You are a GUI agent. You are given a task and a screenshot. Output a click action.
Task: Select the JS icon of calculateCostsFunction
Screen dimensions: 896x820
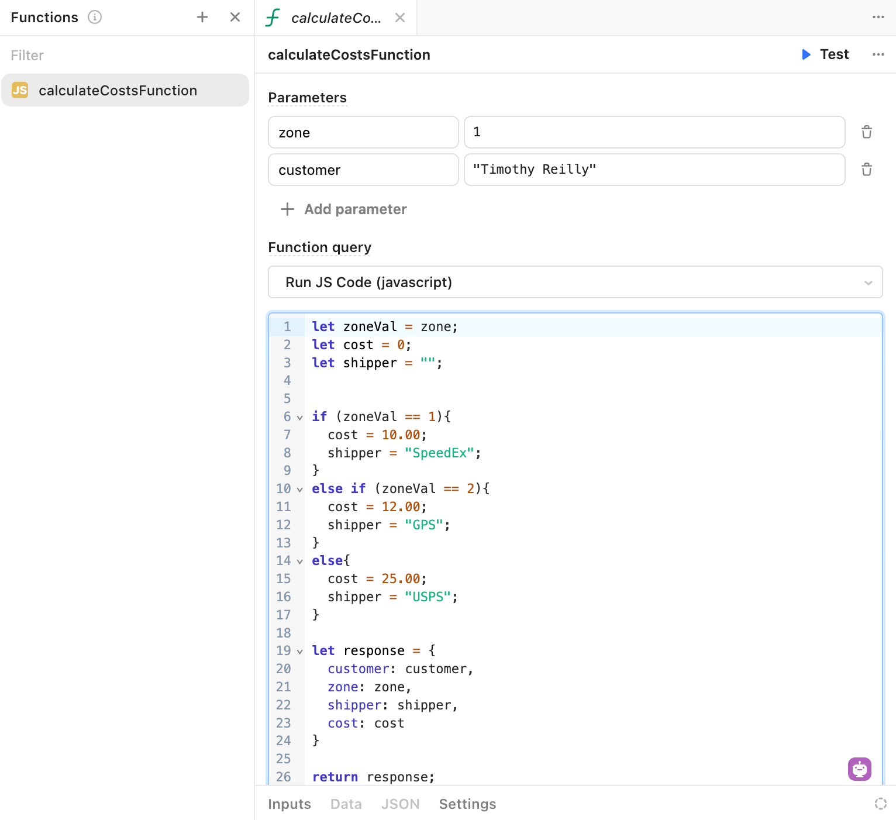(x=20, y=90)
